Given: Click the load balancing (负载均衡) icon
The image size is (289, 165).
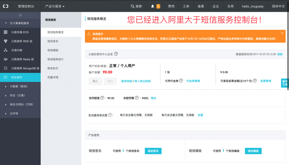Looking at the screenshot, I should 5,50.
